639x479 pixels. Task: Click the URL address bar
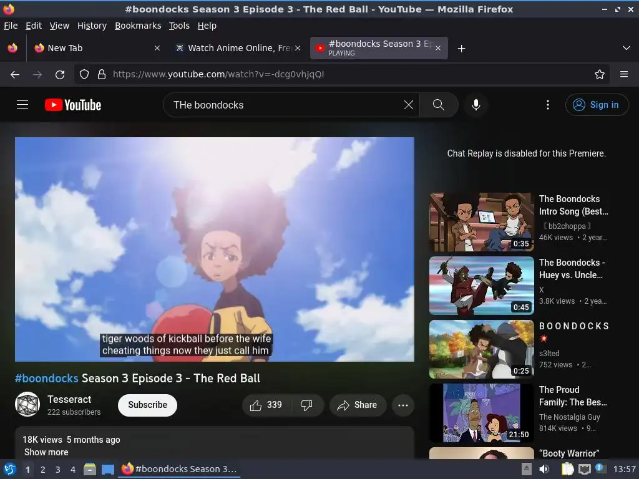[343, 75]
